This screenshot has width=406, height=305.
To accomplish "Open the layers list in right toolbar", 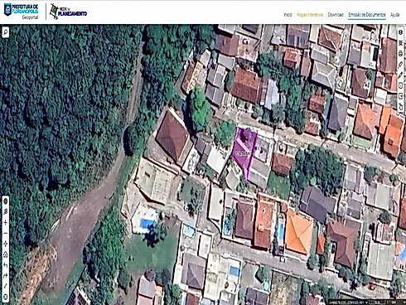I will [x=400, y=43].
